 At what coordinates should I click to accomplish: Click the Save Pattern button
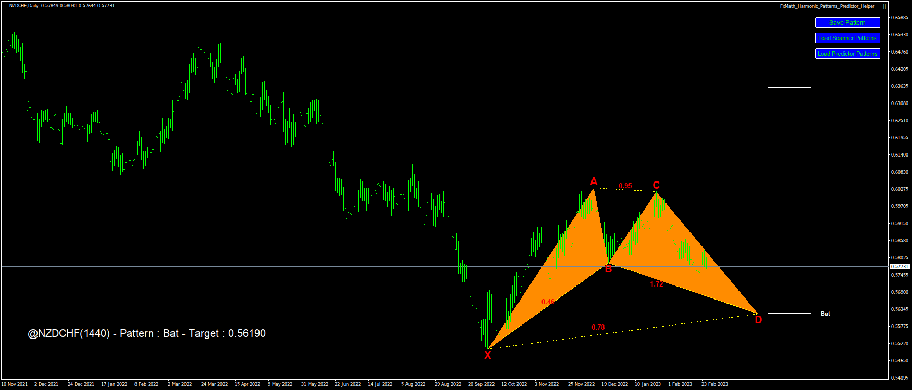[847, 22]
